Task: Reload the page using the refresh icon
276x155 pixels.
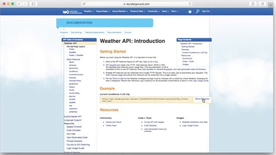Action: click(x=190, y=4)
